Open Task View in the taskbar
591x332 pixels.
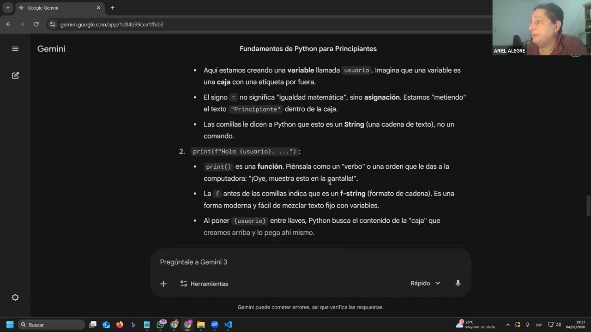93,325
